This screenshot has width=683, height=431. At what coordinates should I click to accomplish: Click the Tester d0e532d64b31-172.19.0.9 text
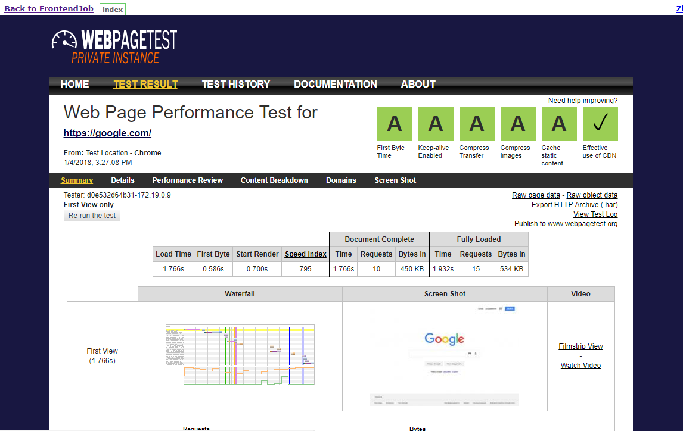pyautogui.click(x=117, y=195)
